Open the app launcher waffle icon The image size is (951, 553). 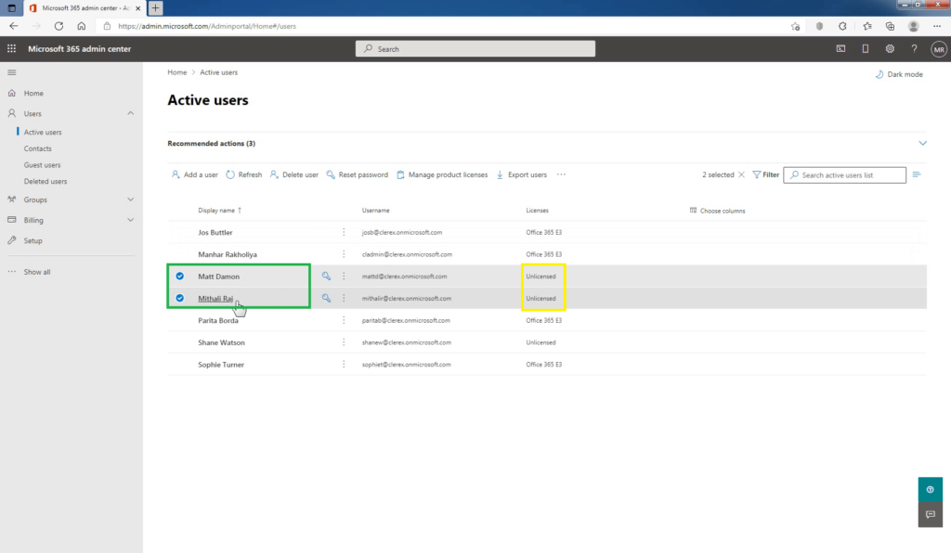coord(11,48)
